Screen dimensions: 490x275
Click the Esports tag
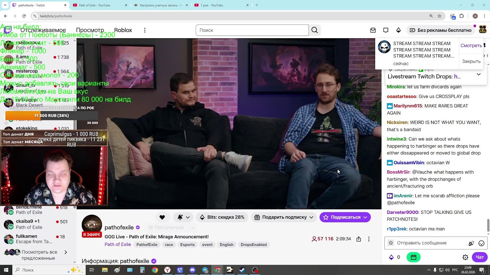188,245
